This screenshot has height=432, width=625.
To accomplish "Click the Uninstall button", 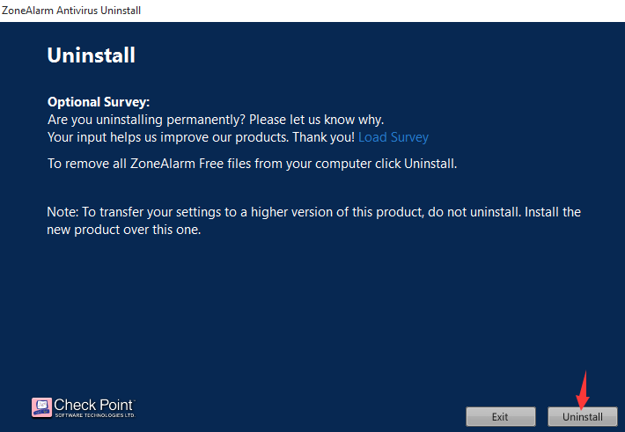I will coord(583,416).
